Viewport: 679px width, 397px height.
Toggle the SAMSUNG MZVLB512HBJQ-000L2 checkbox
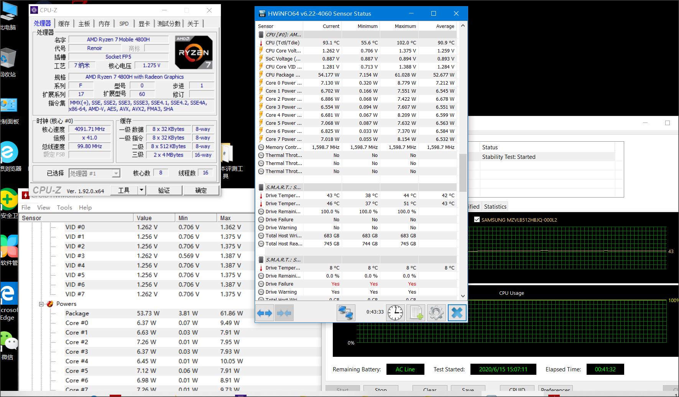click(477, 220)
